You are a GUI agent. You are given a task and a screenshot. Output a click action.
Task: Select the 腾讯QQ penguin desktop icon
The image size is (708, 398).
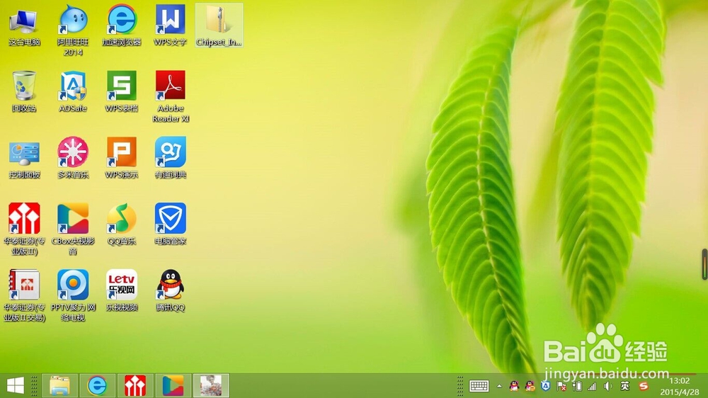170,291
